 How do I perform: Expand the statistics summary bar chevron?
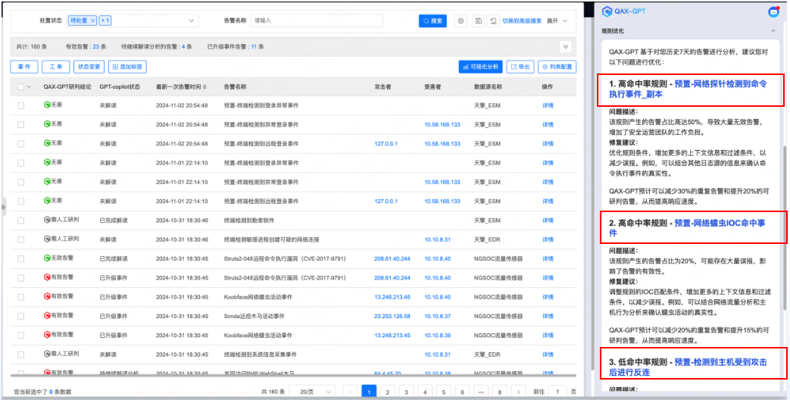(x=565, y=47)
